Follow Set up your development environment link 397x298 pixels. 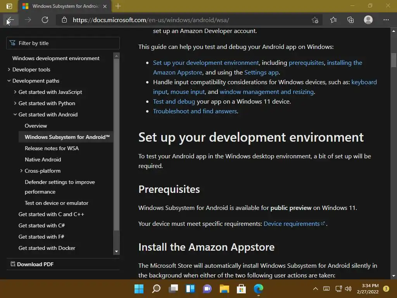click(x=206, y=62)
